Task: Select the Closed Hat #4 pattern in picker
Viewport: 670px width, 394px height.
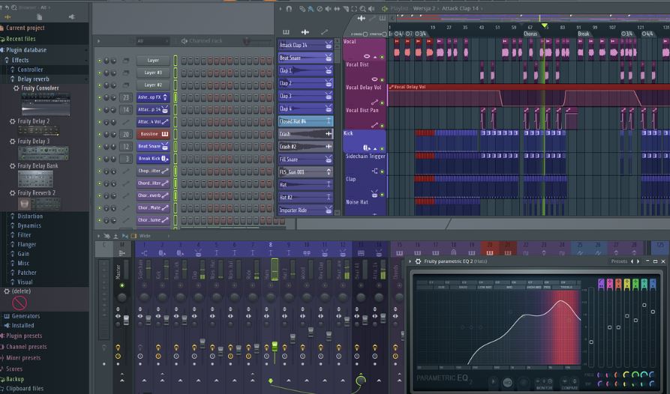Action: pos(305,121)
